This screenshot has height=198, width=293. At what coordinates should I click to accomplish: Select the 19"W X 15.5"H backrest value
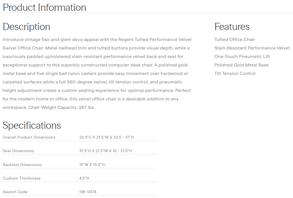coord(92,165)
